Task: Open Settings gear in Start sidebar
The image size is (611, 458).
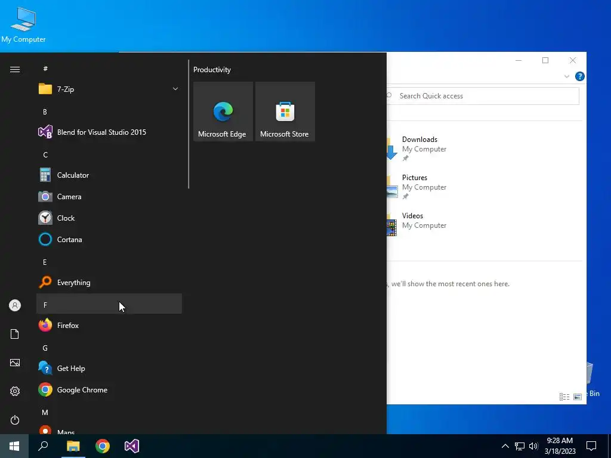Action: click(x=15, y=391)
